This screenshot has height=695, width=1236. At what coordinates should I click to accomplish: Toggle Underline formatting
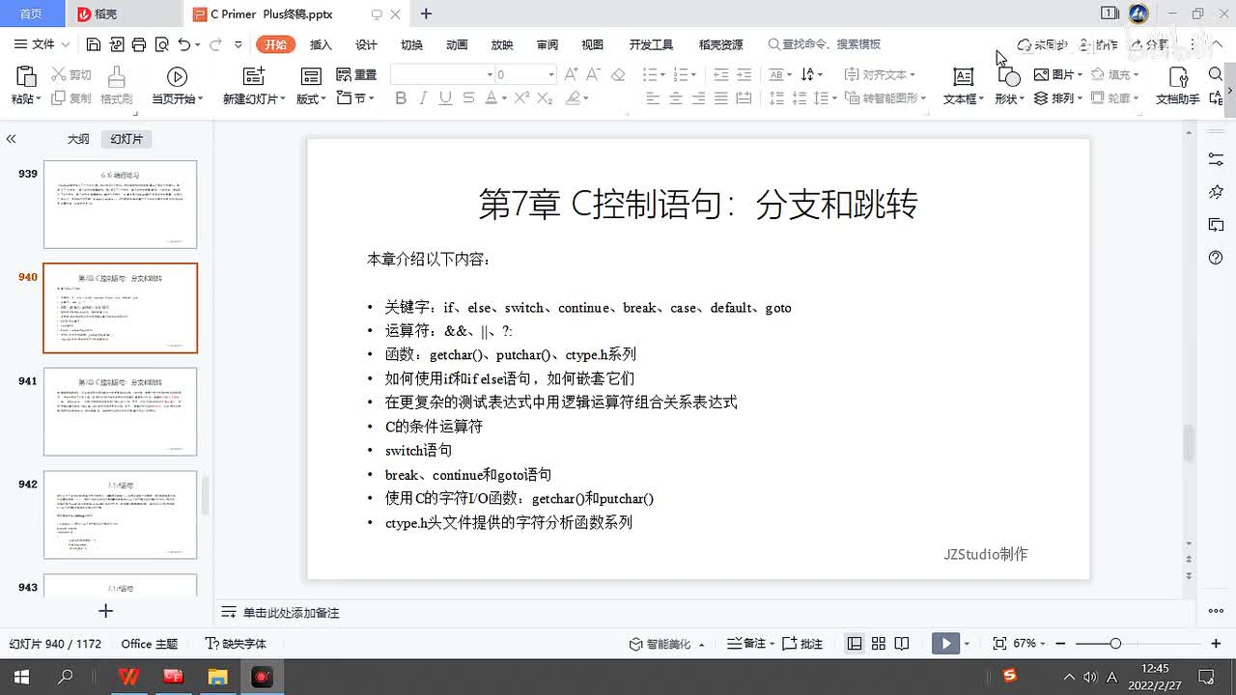(445, 98)
